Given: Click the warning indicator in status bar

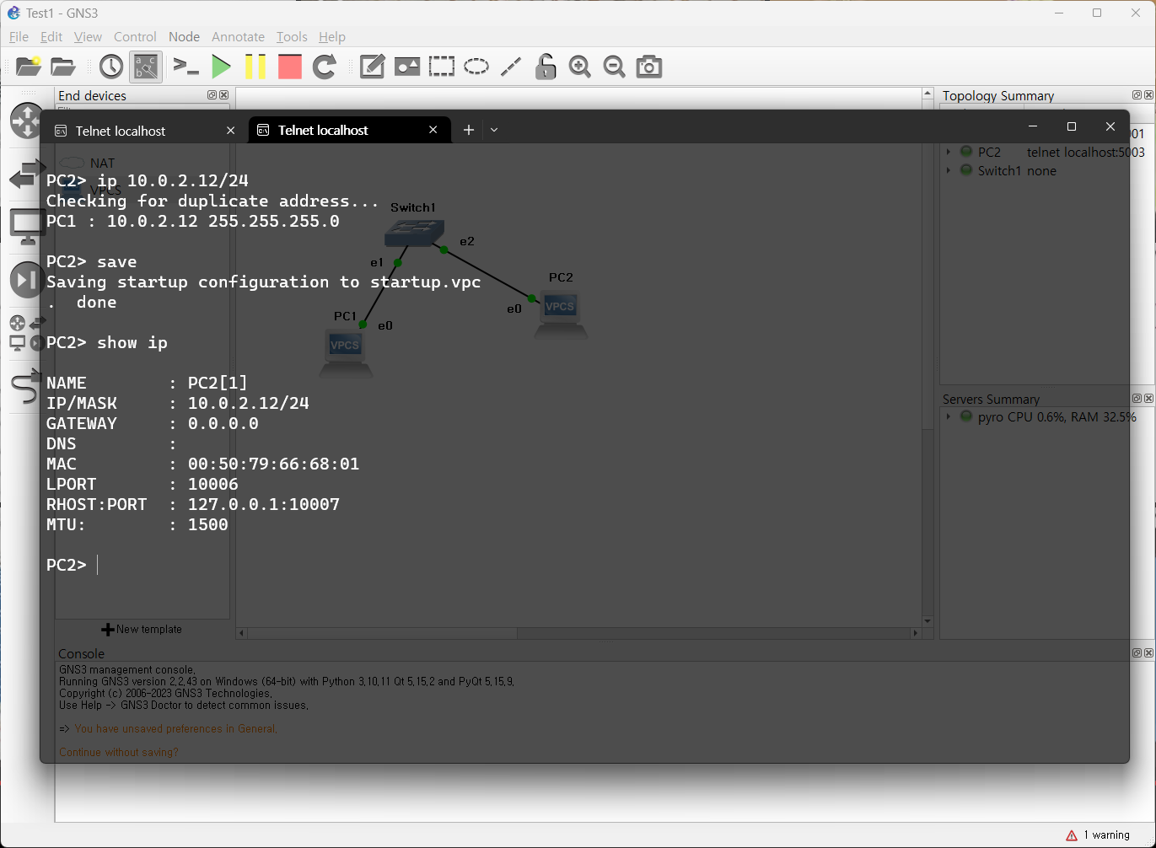Looking at the screenshot, I should click(1098, 835).
